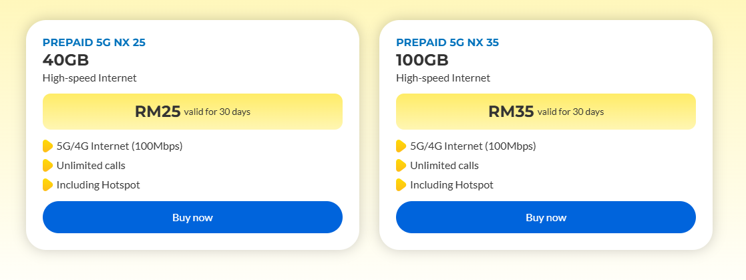This screenshot has width=746, height=280.
Task: Click the NX 25 Including Hotspot text
Action: [x=98, y=184]
